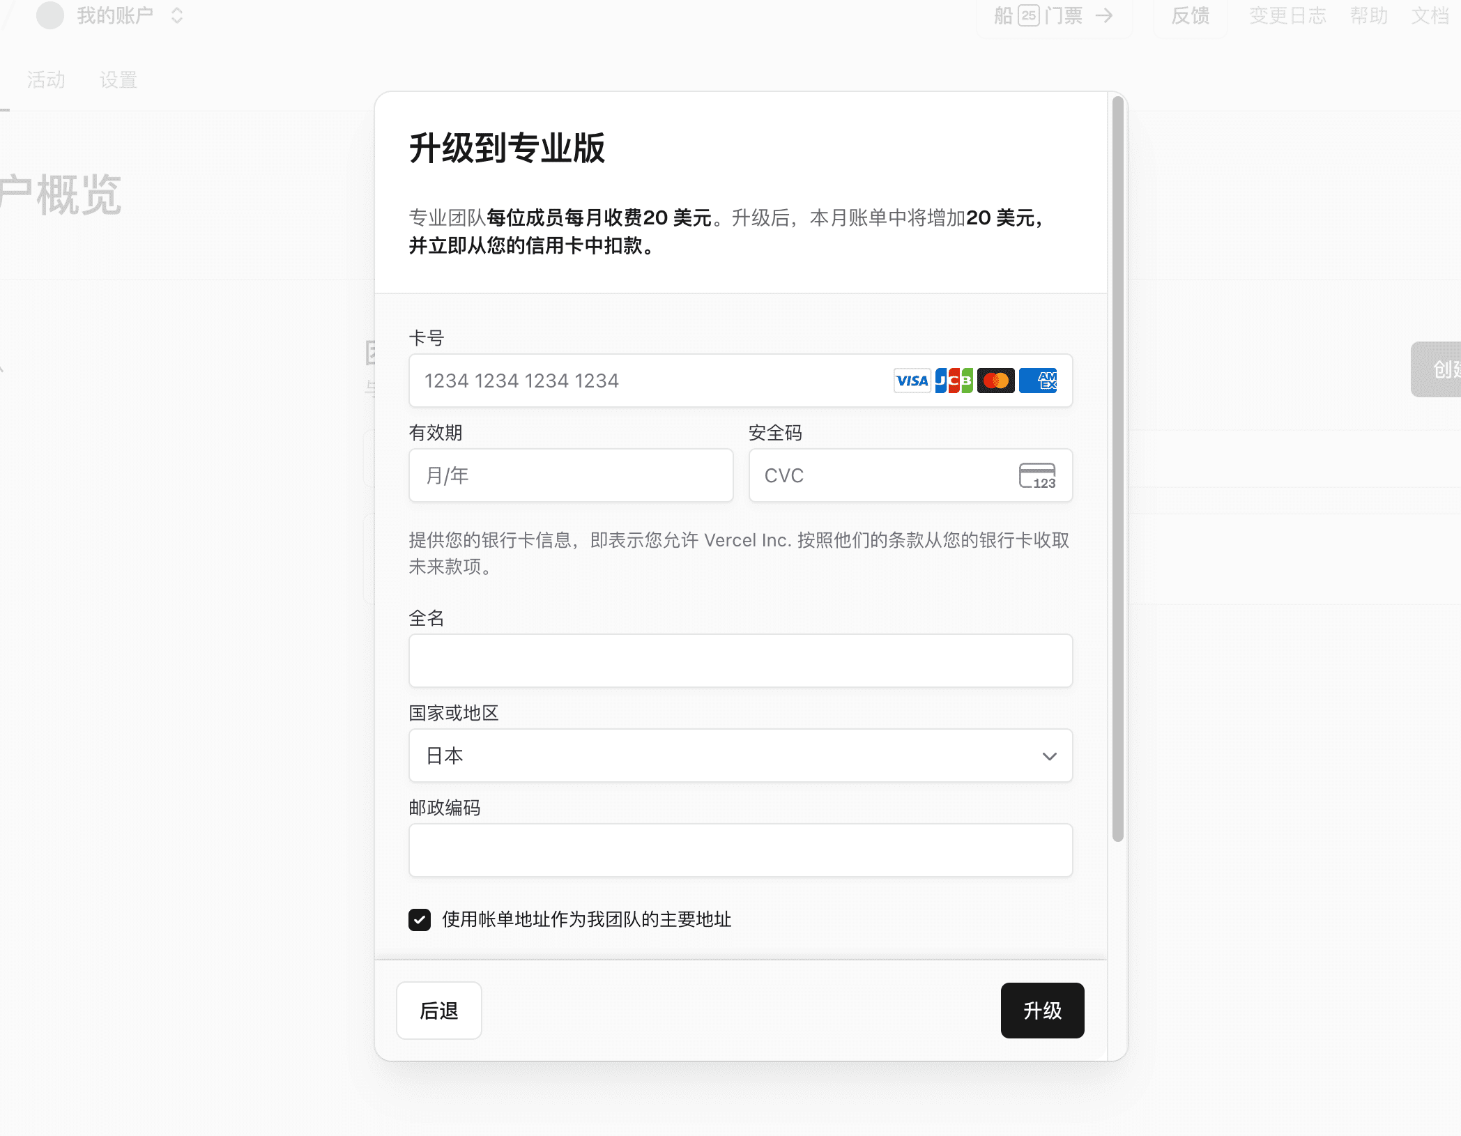1461x1136 pixels.
Task: Toggle the billing address checkbox
Action: pos(420,919)
